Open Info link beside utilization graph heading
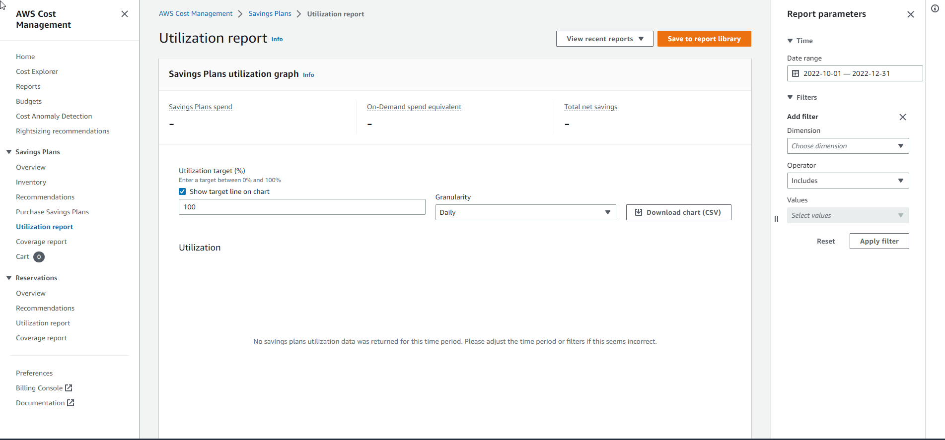Image resolution: width=945 pixels, height=440 pixels. 308,75
